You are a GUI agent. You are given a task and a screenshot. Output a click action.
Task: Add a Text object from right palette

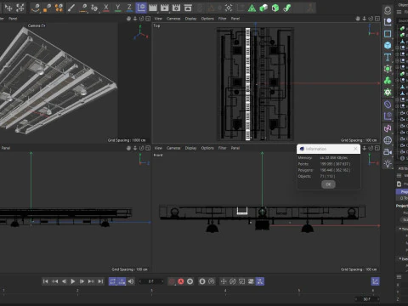pyautogui.click(x=388, y=57)
